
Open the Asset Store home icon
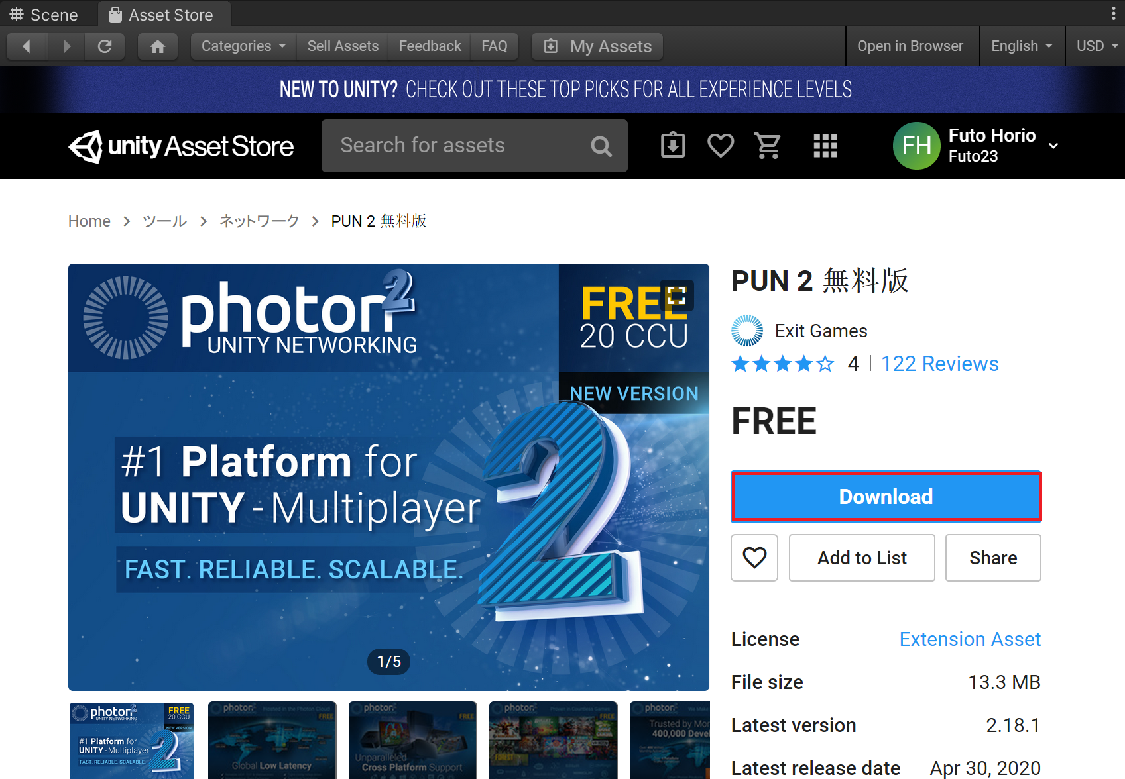[158, 46]
